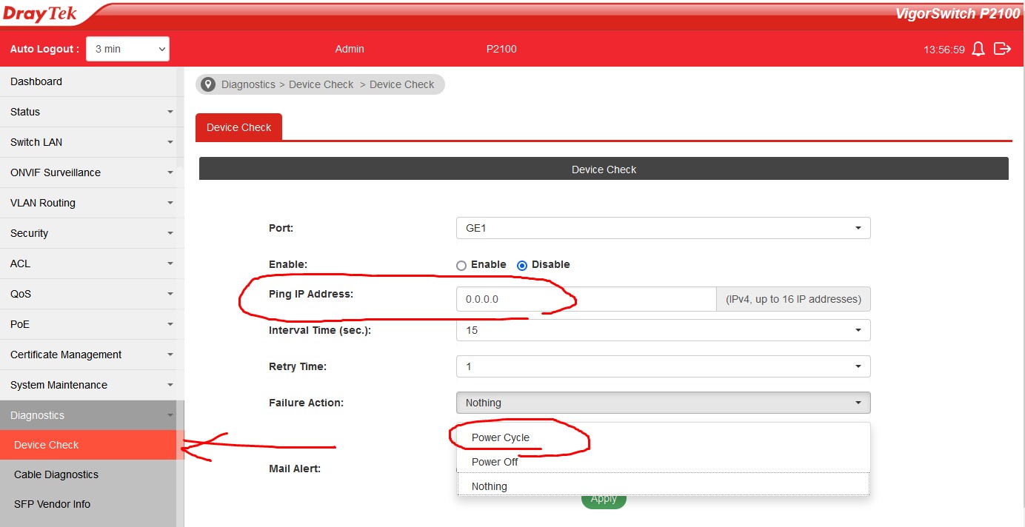
Task: Switch to the Device Check tab
Action: tap(238, 127)
